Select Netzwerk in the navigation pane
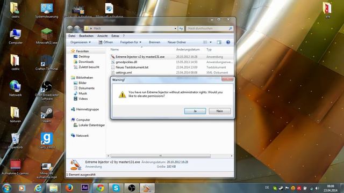Viewport: 344px width, 193px height. (82, 136)
